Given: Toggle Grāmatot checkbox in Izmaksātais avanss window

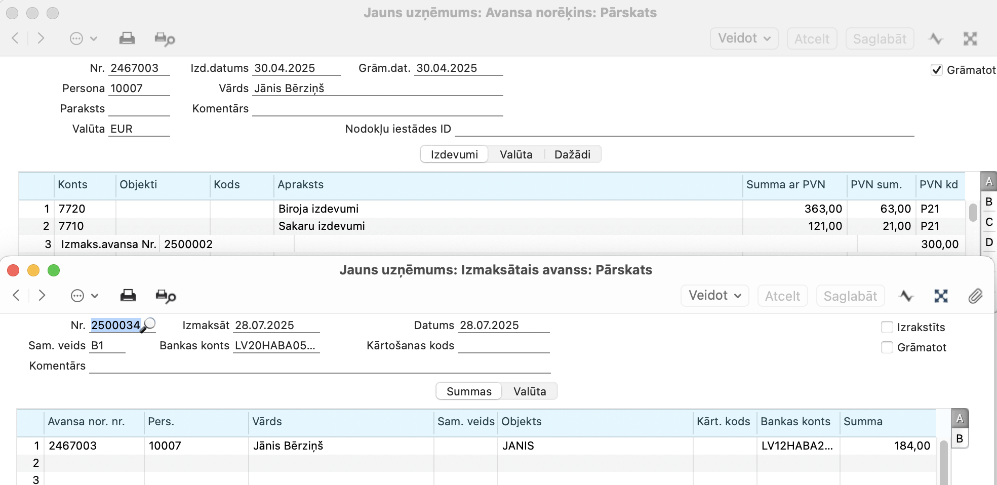Looking at the screenshot, I should tap(887, 347).
